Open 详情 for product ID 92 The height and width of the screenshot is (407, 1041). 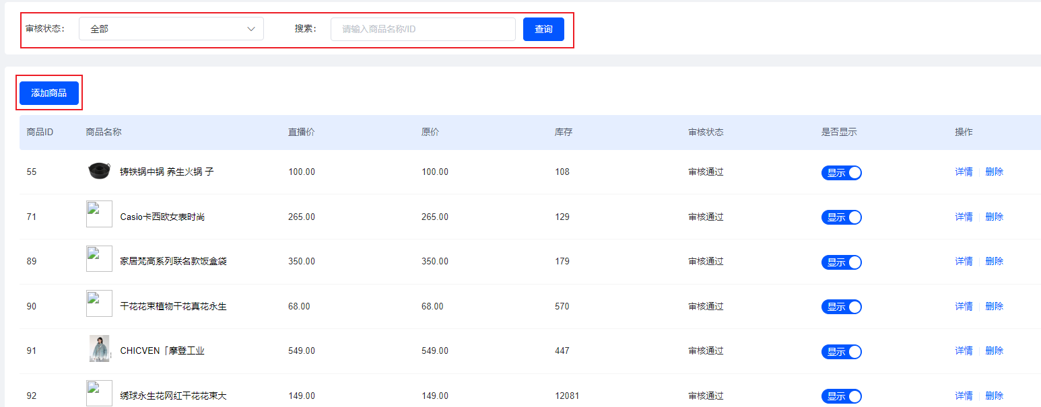964,396
